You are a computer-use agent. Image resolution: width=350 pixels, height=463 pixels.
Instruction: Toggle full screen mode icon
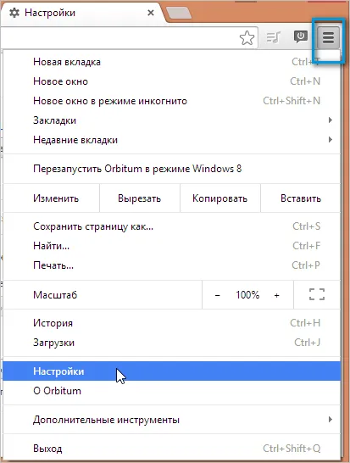pyautogui.click(x=317, y=294)
